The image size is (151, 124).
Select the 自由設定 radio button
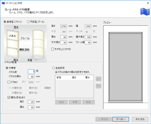(x=53, y=68)
